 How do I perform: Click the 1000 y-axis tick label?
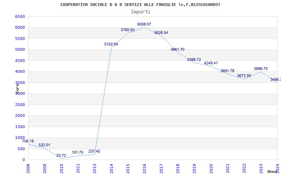(20, 138)
